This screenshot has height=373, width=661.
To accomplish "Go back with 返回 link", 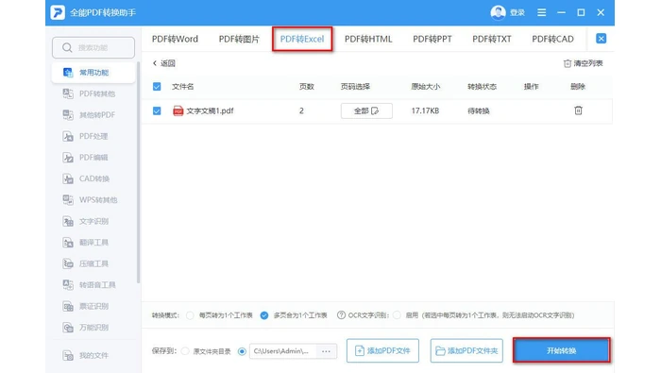I will pyautogui.click(x=163, y=63).
